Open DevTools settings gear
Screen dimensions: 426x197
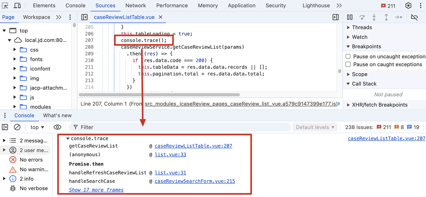pyautogui.click(x=408, y=6)
